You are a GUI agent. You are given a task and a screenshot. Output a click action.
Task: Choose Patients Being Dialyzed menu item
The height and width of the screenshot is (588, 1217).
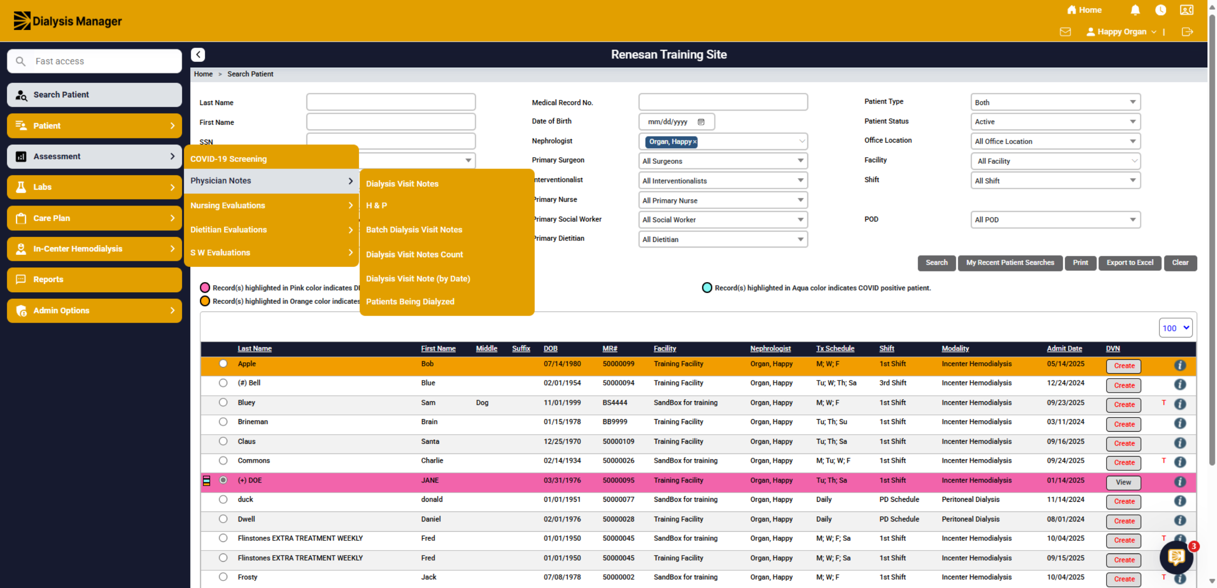[410, 301]
